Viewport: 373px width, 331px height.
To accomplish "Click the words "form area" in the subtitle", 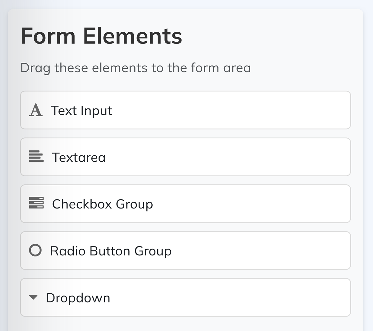I will (x=221, y=68).
